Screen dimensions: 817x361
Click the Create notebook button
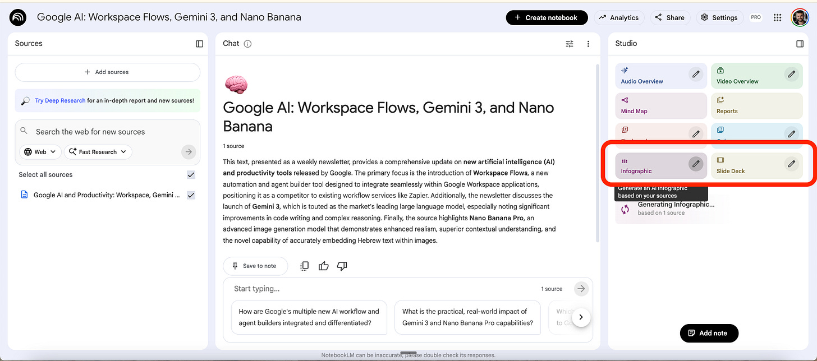pos(547,17)
